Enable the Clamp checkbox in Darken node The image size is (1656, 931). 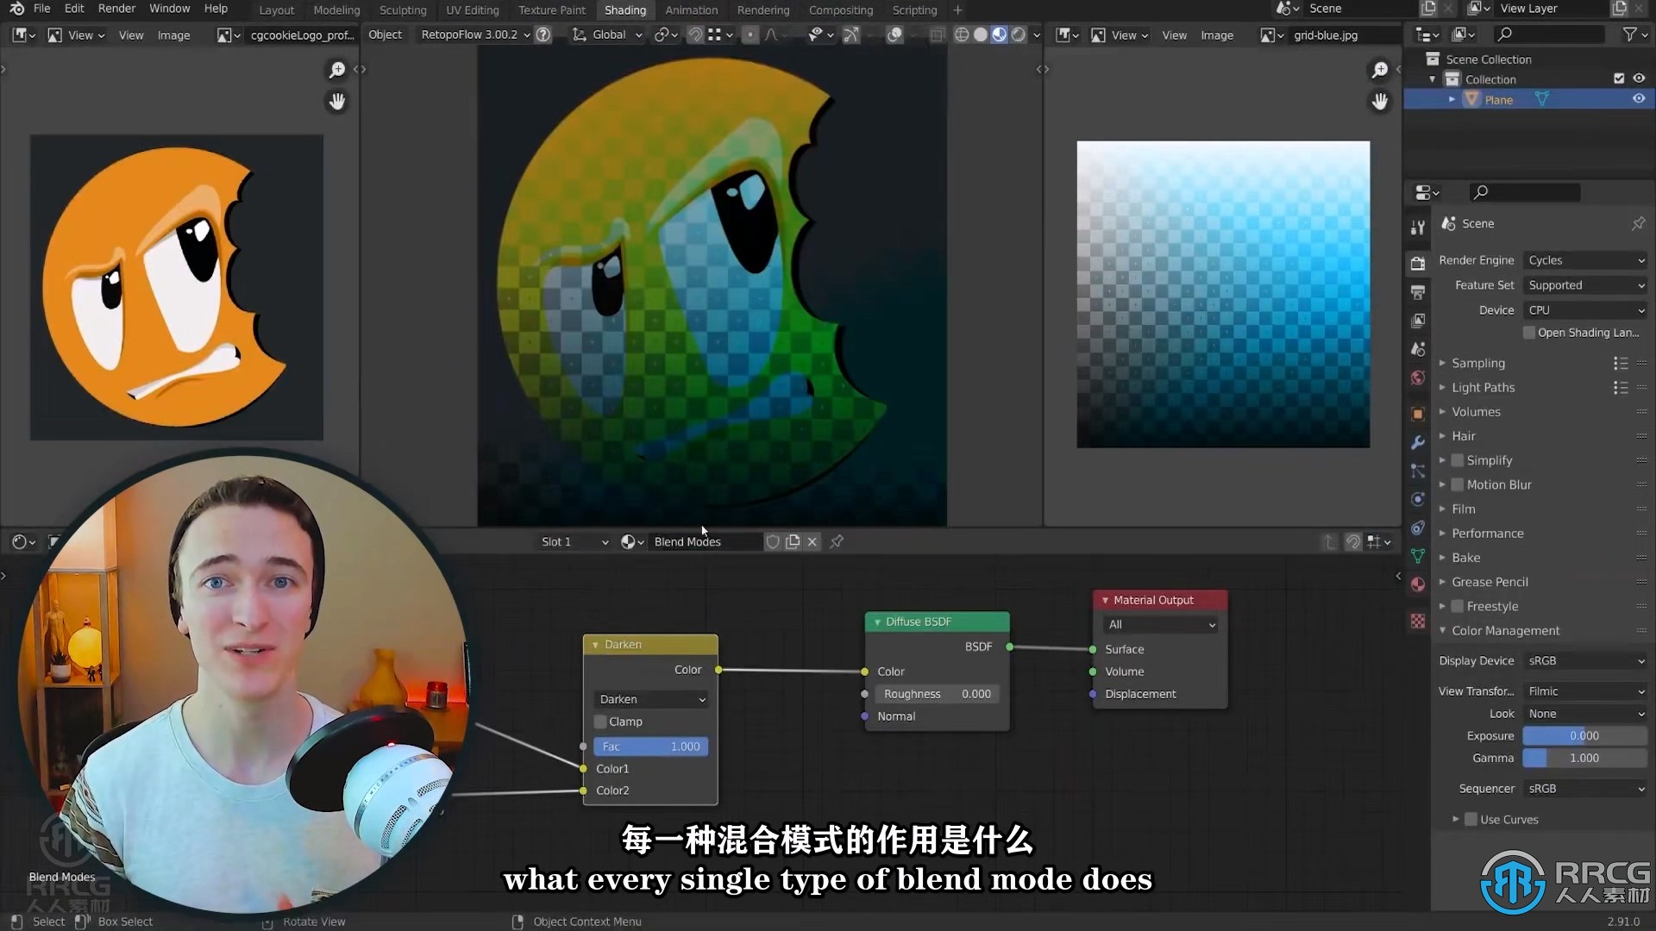pyautogui.click(x=599, y=722)
